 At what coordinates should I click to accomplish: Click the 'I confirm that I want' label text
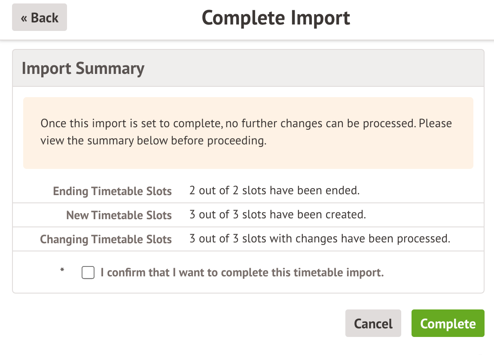[x=242, y=273]
